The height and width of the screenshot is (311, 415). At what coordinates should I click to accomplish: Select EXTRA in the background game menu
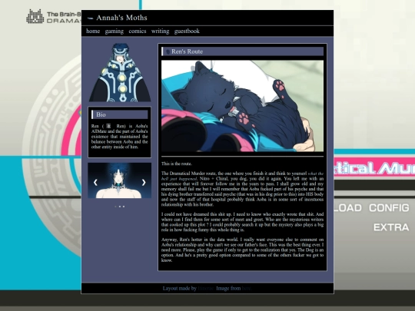coord(391,227)
